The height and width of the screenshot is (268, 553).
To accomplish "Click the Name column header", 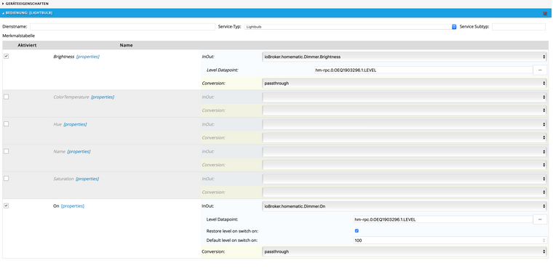I will coord(127,46).
